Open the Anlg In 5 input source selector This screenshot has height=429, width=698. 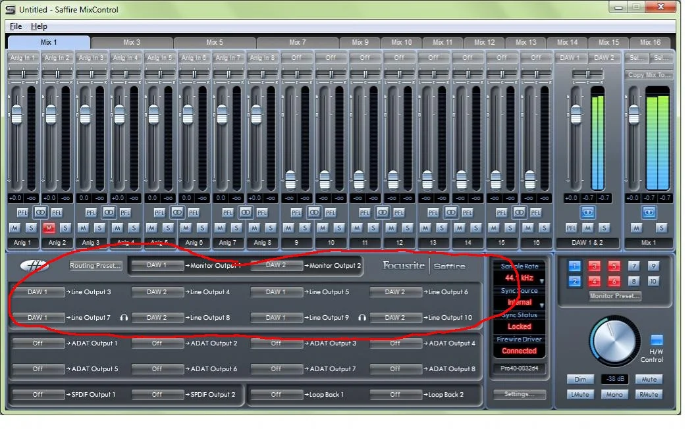(159, 58)
